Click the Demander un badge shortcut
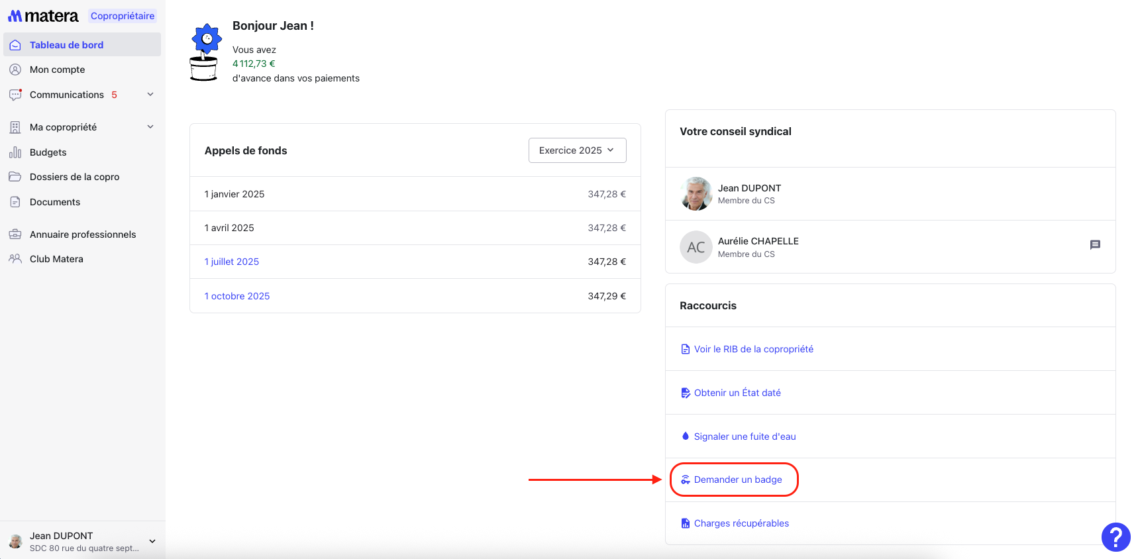The width and height of the screenshot is (1138, 559). tap(737, 480)
